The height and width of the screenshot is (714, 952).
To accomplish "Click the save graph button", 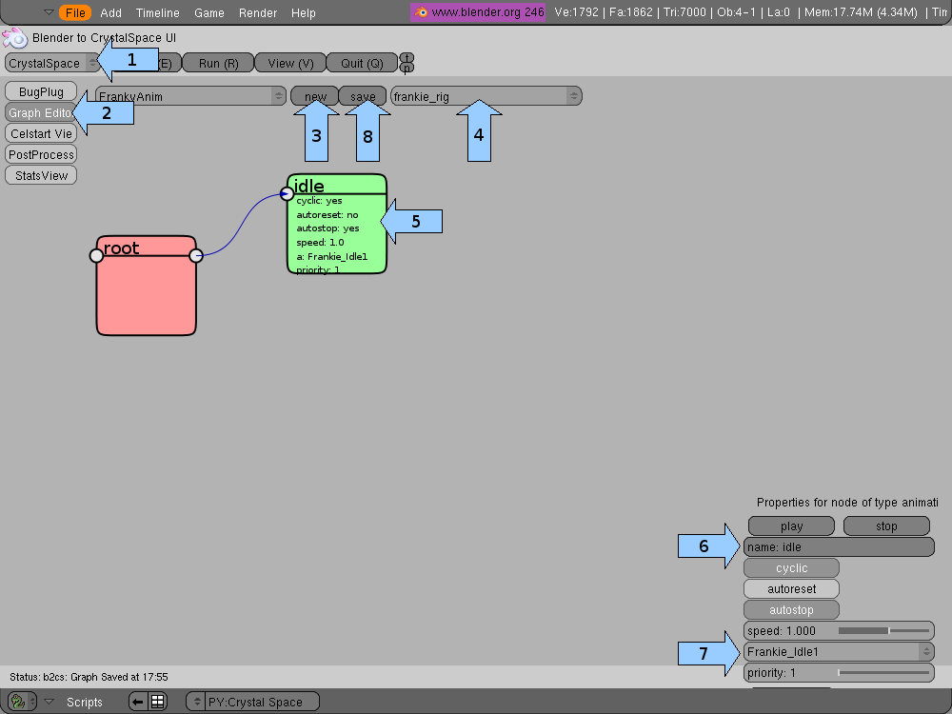I will [x=363, y=96].
